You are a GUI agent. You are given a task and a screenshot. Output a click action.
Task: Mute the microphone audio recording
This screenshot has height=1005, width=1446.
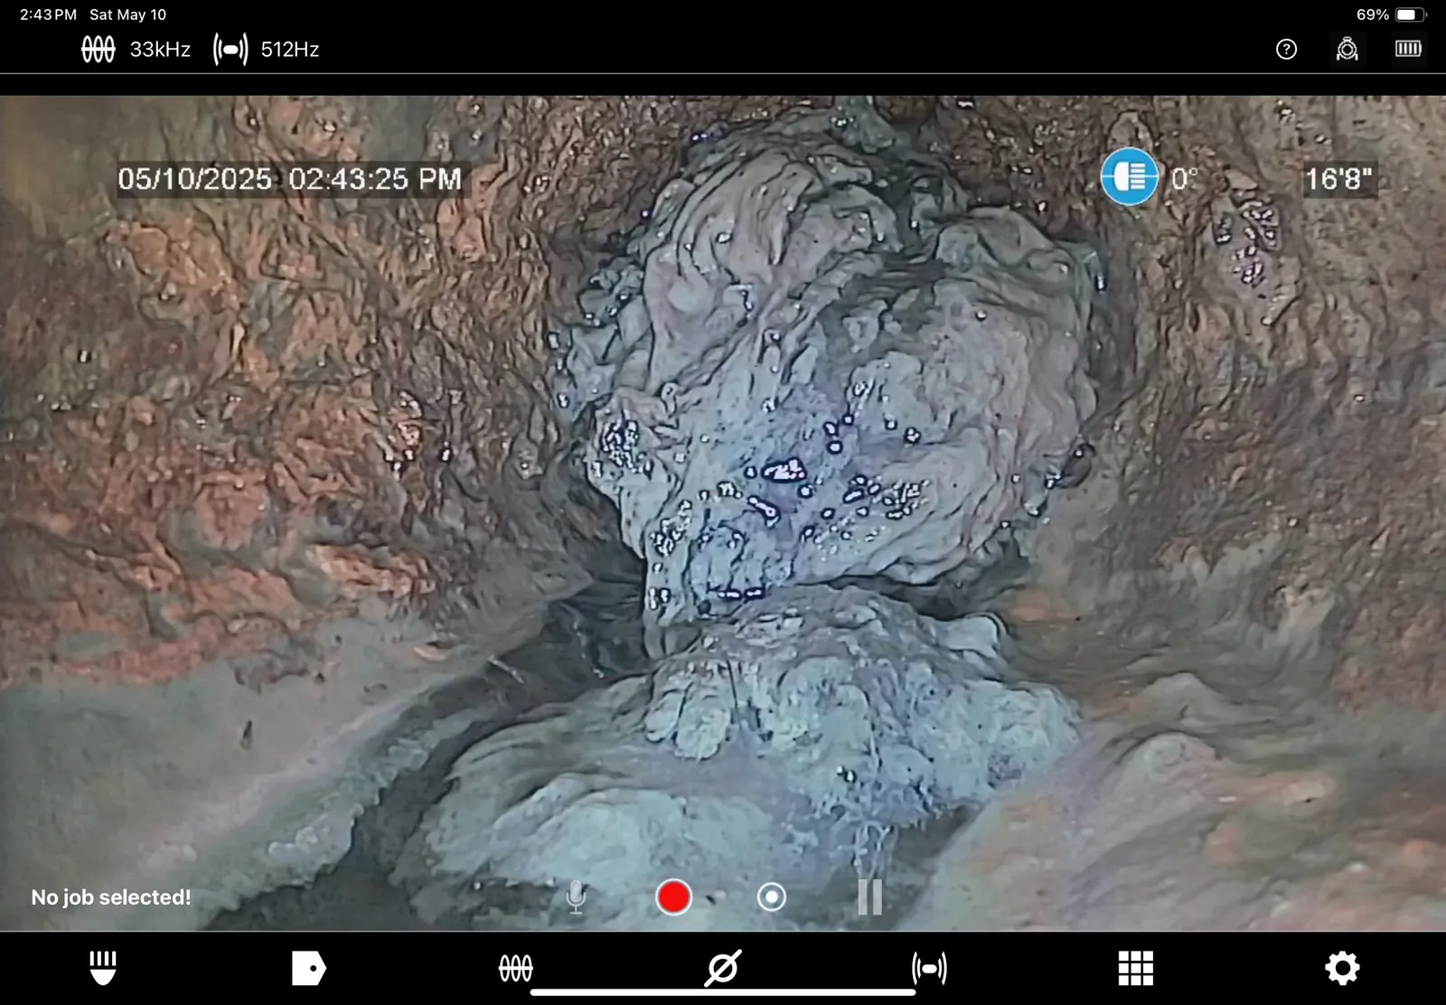point(576,897)
